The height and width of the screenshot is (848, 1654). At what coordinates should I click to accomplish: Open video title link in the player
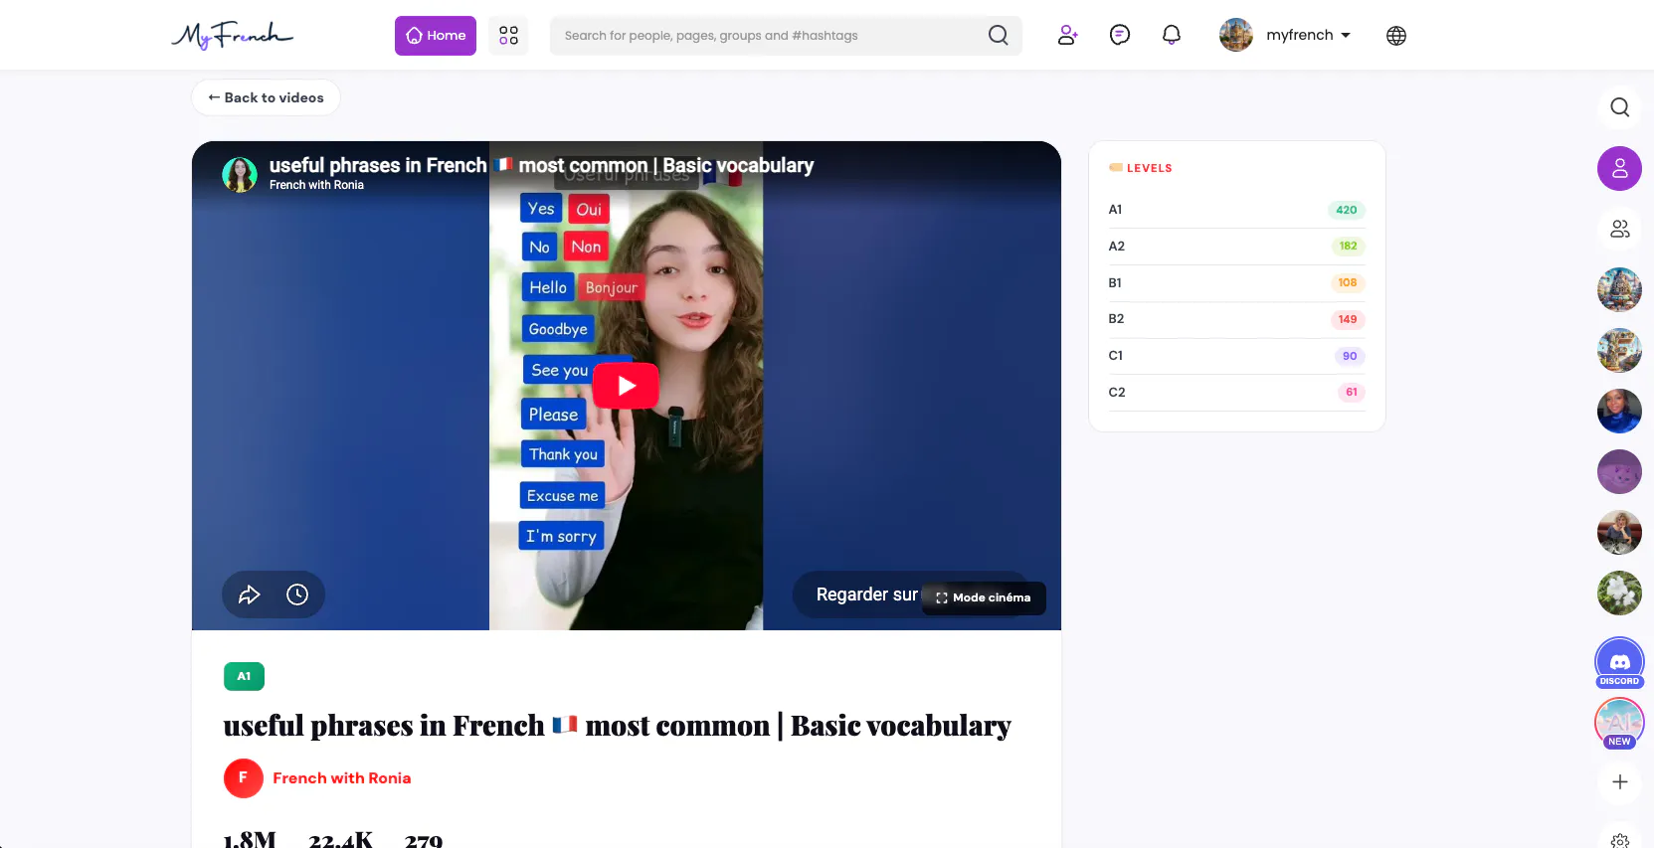[x=541, y=165]
